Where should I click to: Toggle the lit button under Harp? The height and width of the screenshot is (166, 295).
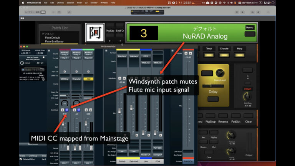(x=240, y=55)
